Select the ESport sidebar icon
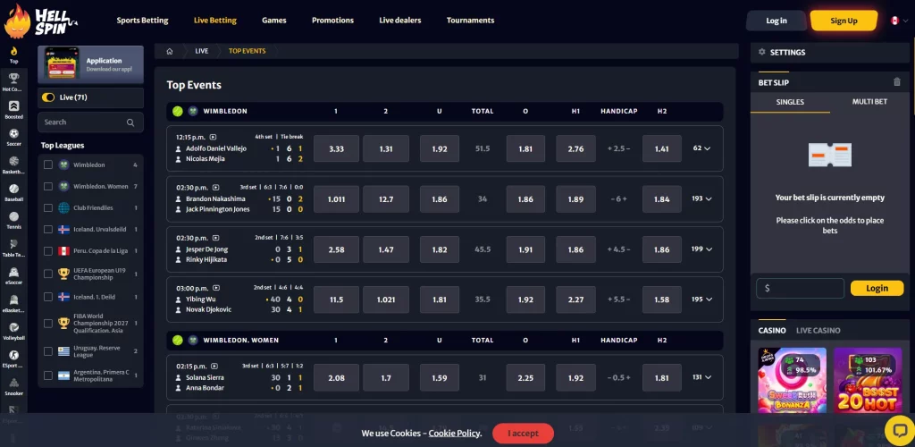The height and width of the screenshot is (447, 915). (13, 355)
